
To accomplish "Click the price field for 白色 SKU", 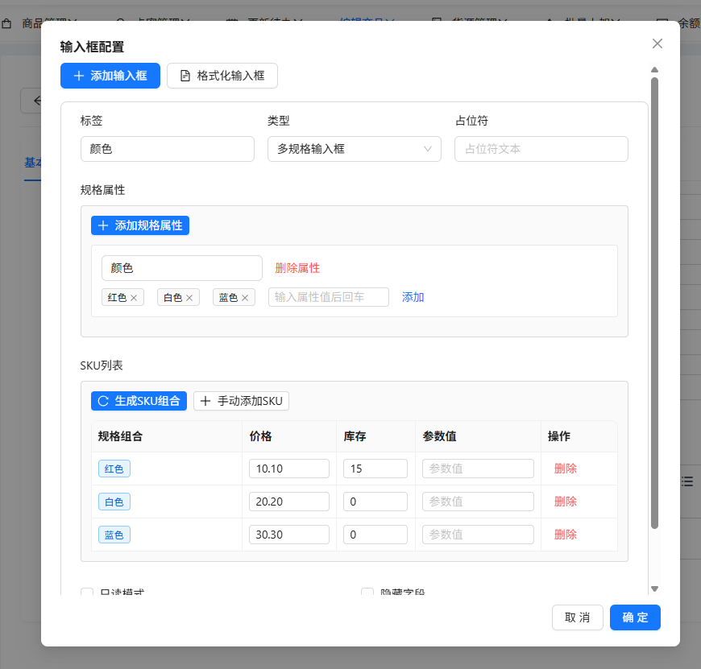I will (x=288, y=502).
